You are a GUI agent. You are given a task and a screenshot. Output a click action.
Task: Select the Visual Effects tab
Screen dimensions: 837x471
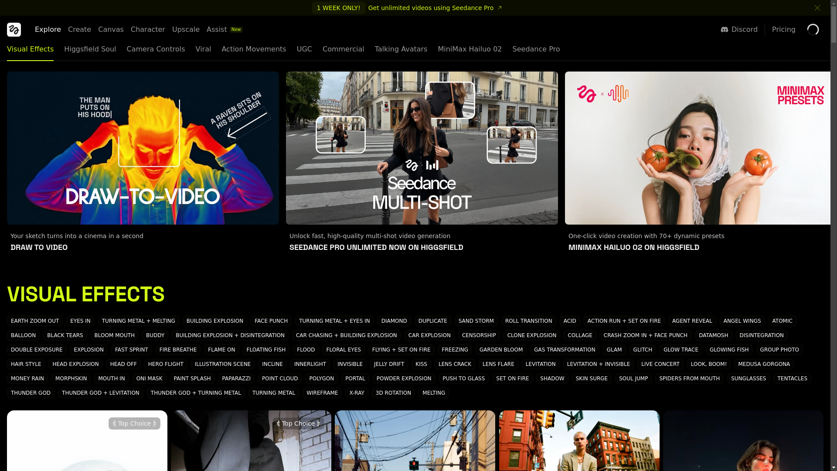[x=30, y=49]
